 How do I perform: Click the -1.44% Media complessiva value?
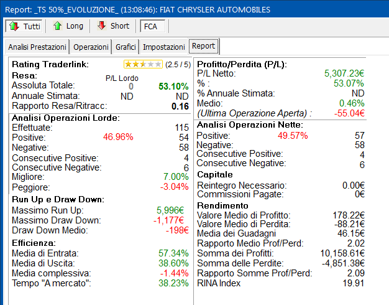pos(174,273)
